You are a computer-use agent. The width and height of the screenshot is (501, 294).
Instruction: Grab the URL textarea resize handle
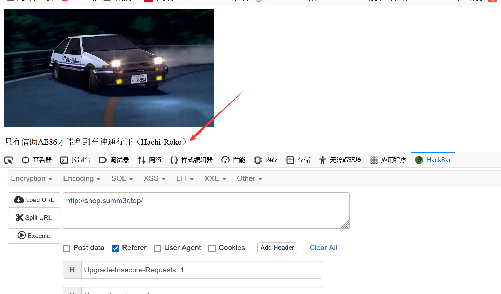(x=345, y=224)
